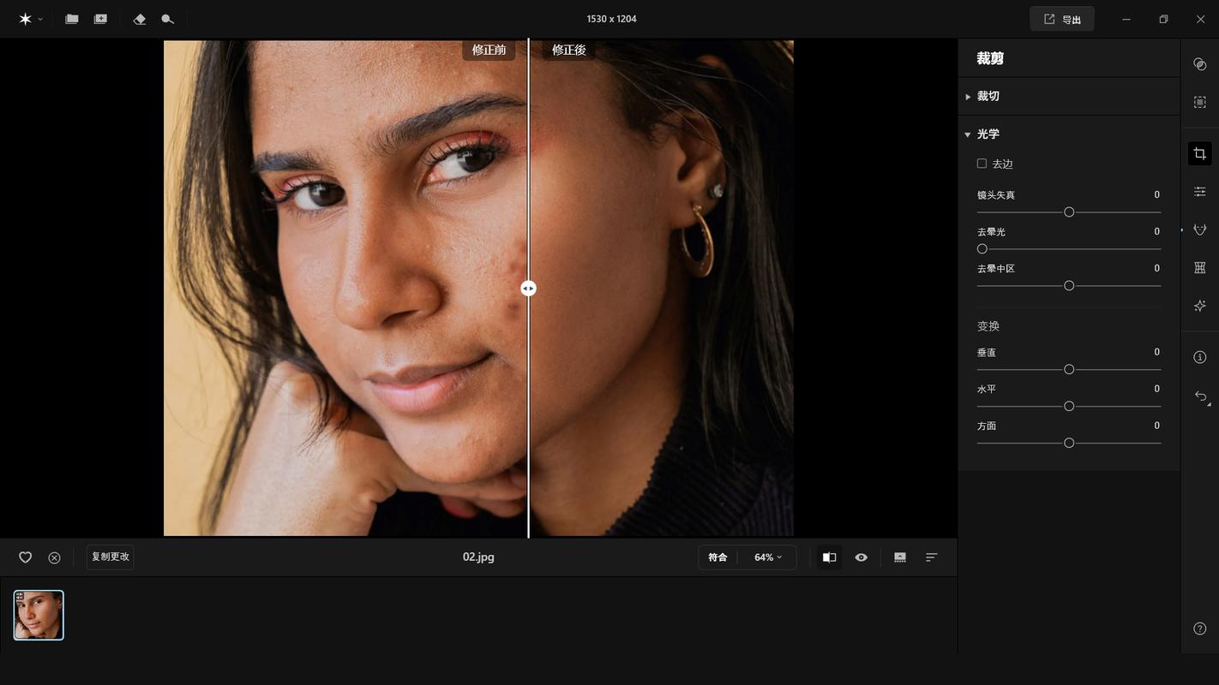Click the magnifier search icon
The width and height of the screenshot is (1219, 685).
(x=167, y=19)
